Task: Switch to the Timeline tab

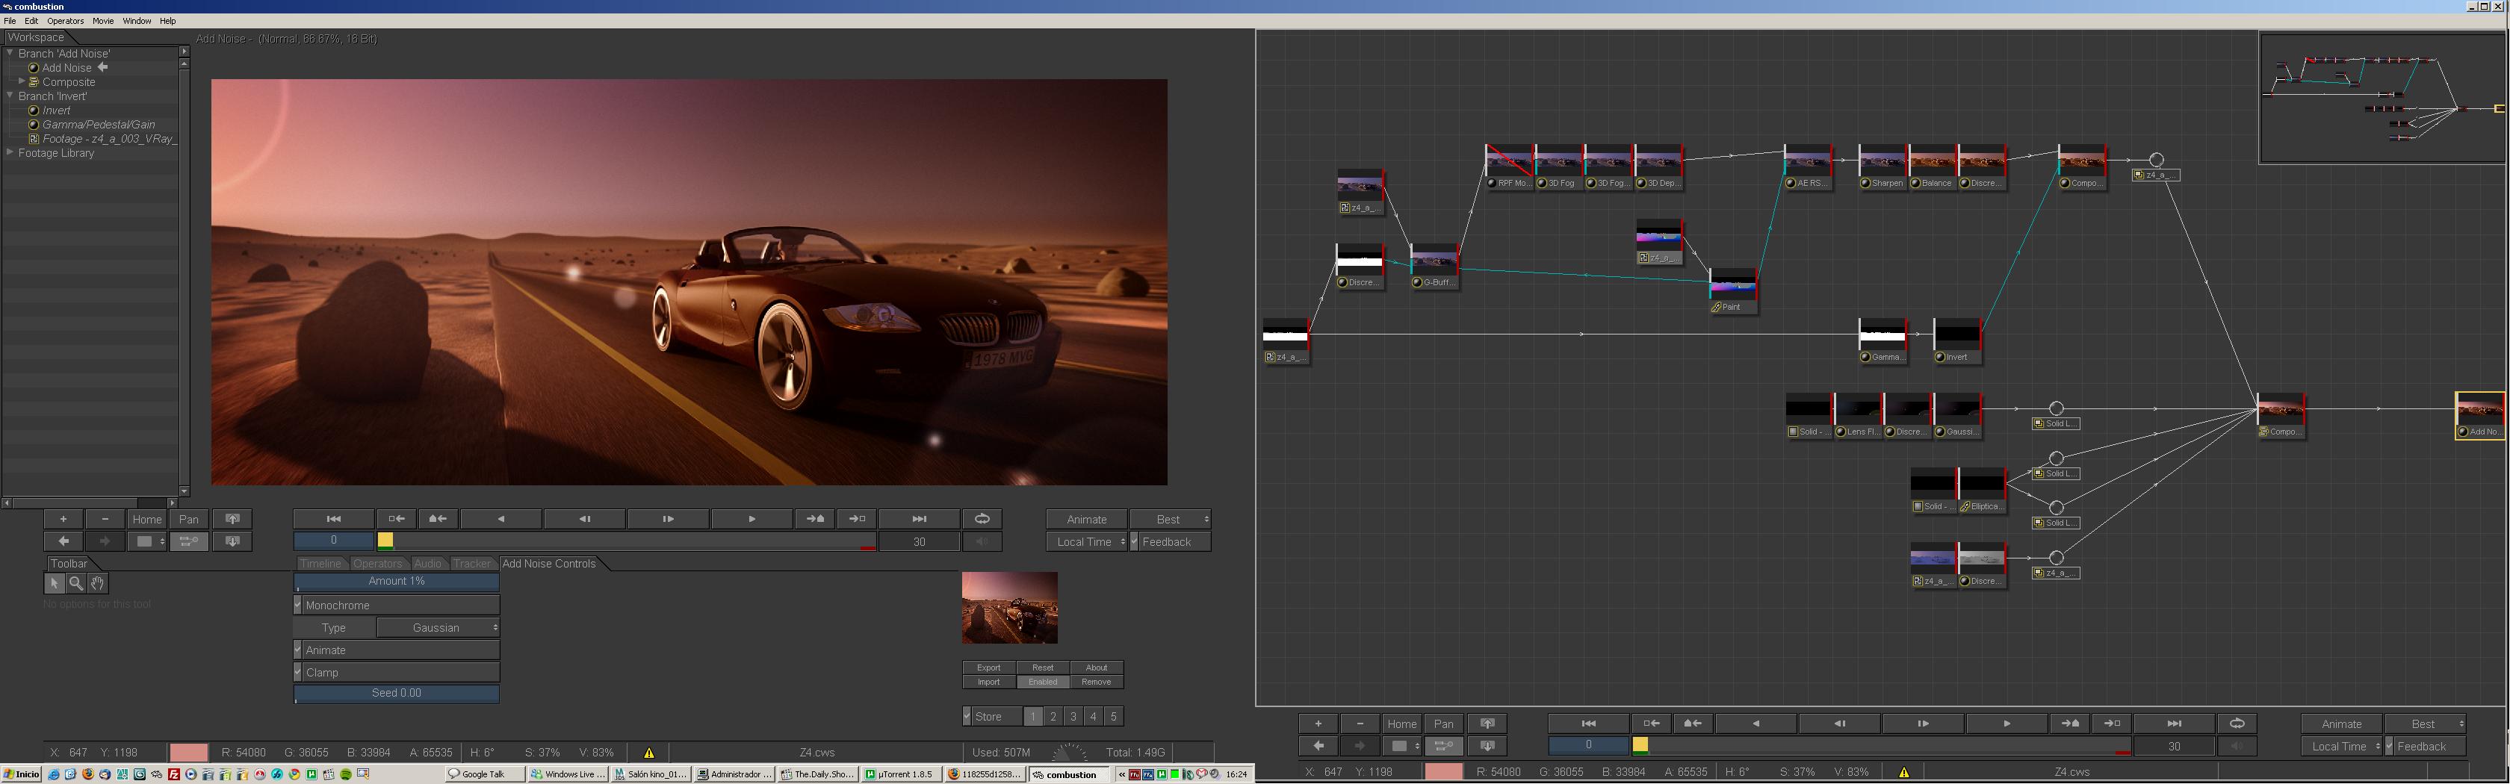Action: pyautogui.click(x=320, y=564)
